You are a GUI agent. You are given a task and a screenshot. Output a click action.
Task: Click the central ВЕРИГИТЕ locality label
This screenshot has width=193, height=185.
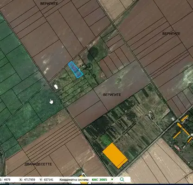pyautogui.click(x=112, y=95)
